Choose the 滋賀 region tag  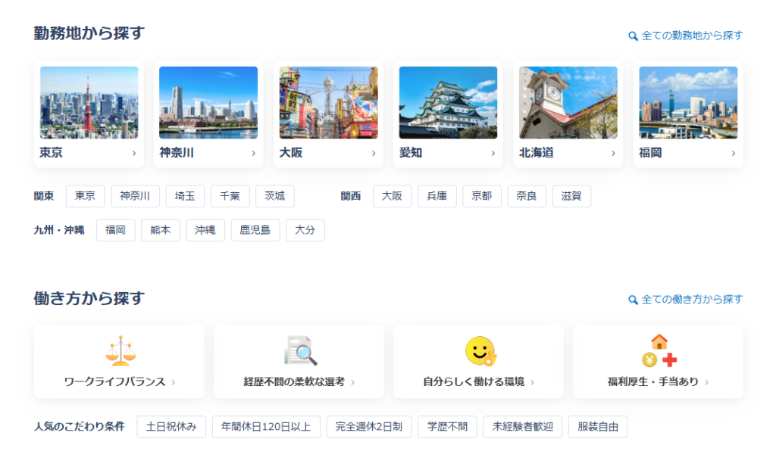[x=571, y=196]
